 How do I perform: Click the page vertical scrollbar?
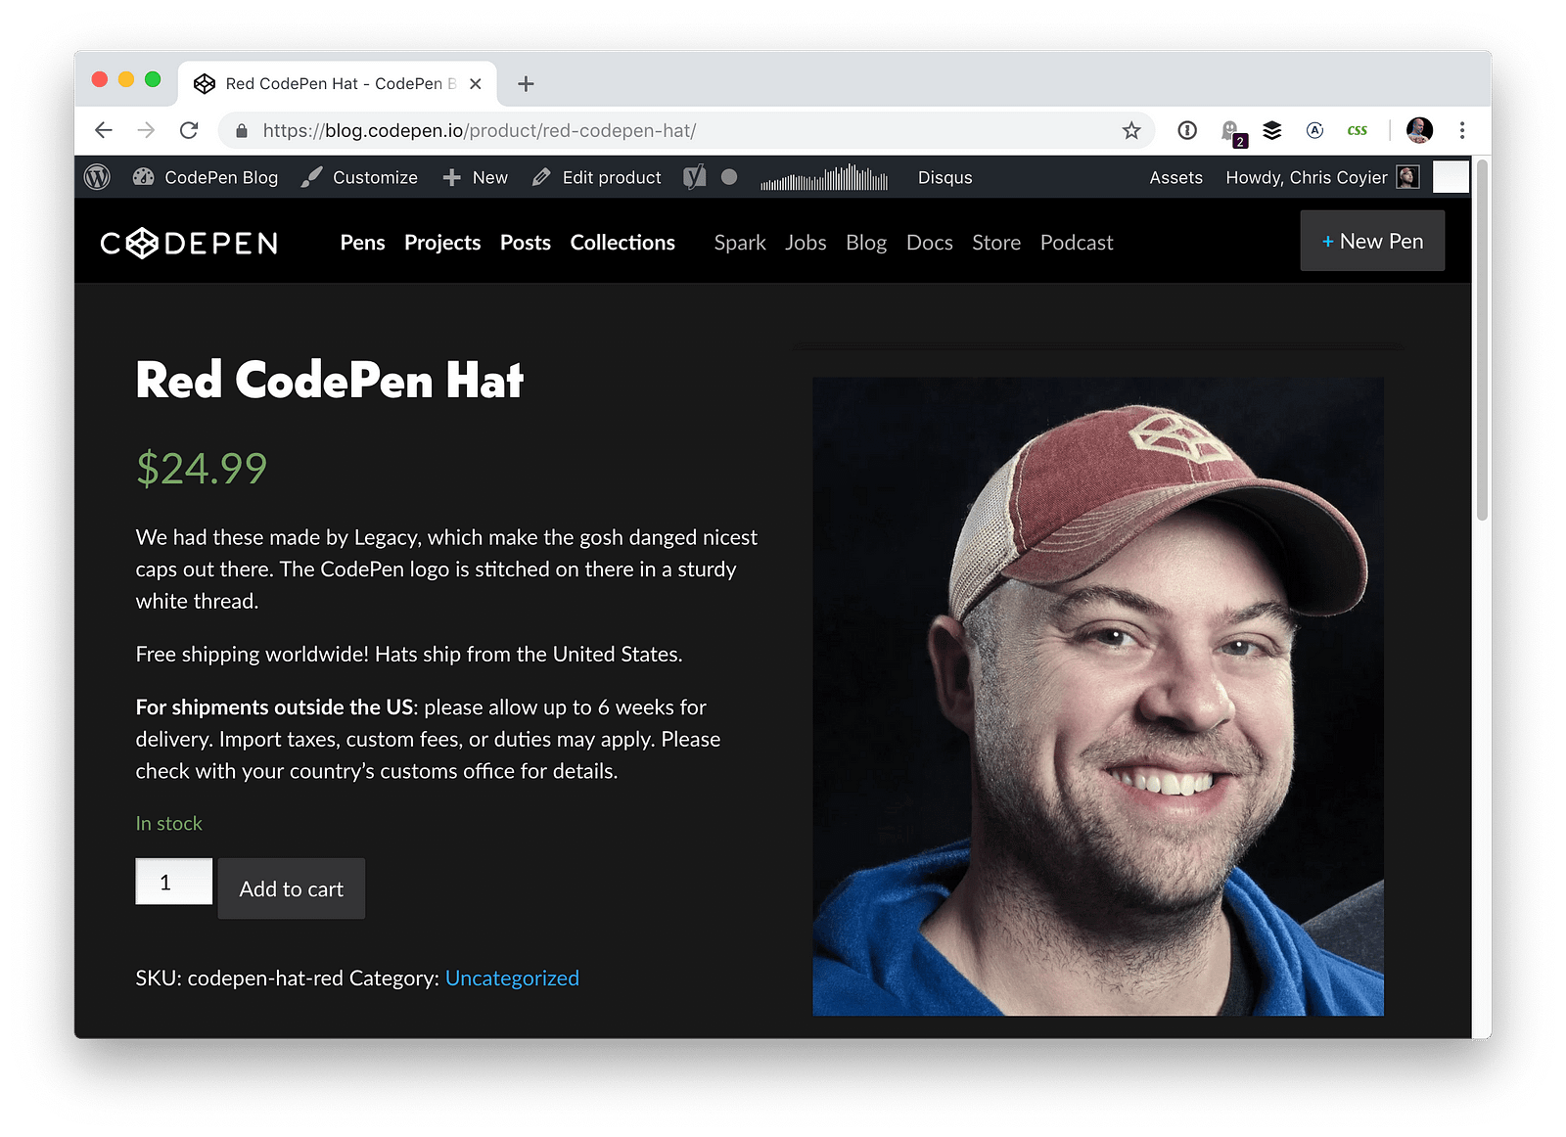click(x=1482, y=342)
